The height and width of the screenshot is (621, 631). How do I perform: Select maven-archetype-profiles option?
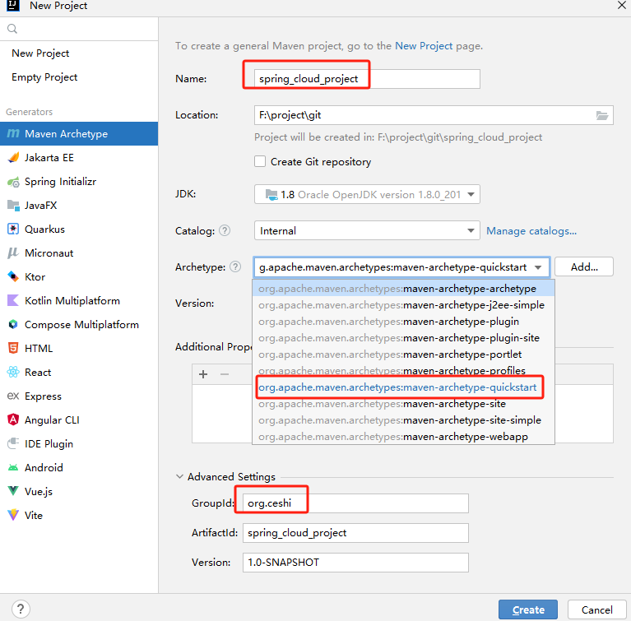pos(403,371)
